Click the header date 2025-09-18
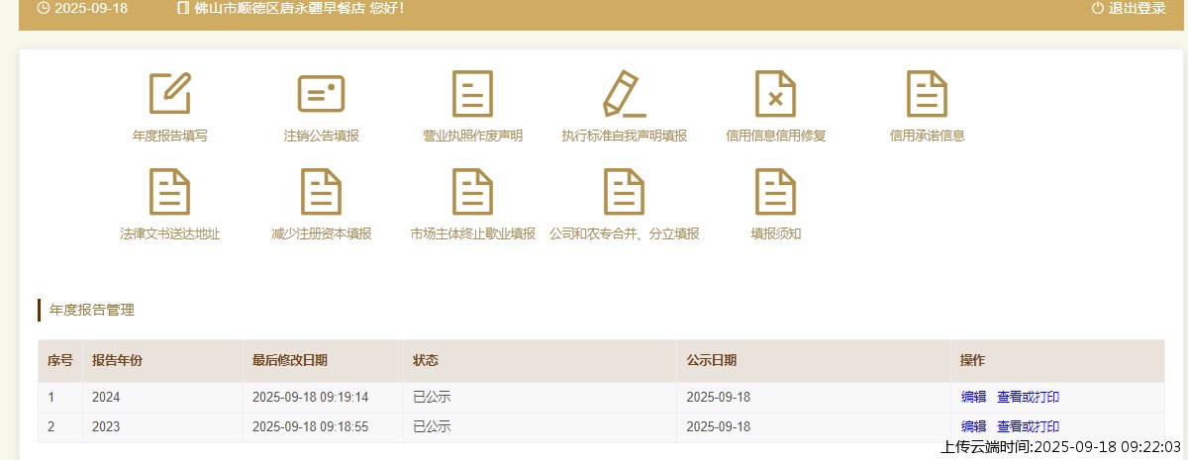 (91, 8)
